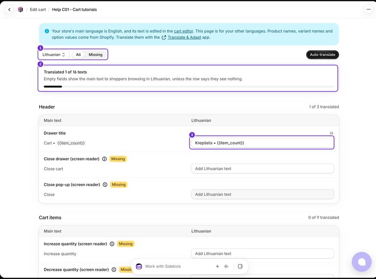This screenshot has width=376, height=279.
Task: Click the Increase quantity Lithuanian text field
Action: [x=262, y=254]
